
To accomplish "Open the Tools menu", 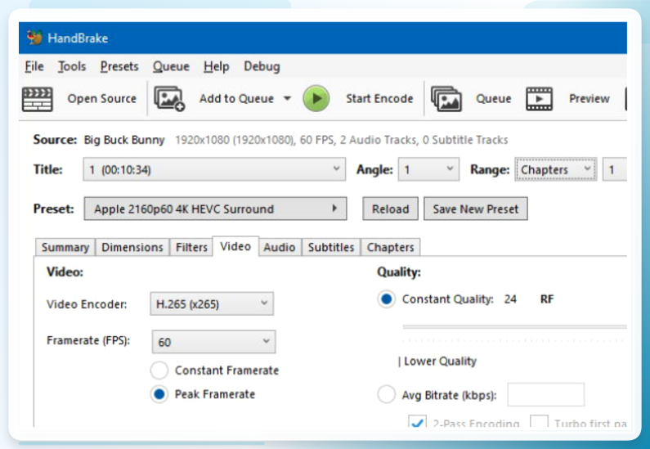I will [x=72, y=66].
